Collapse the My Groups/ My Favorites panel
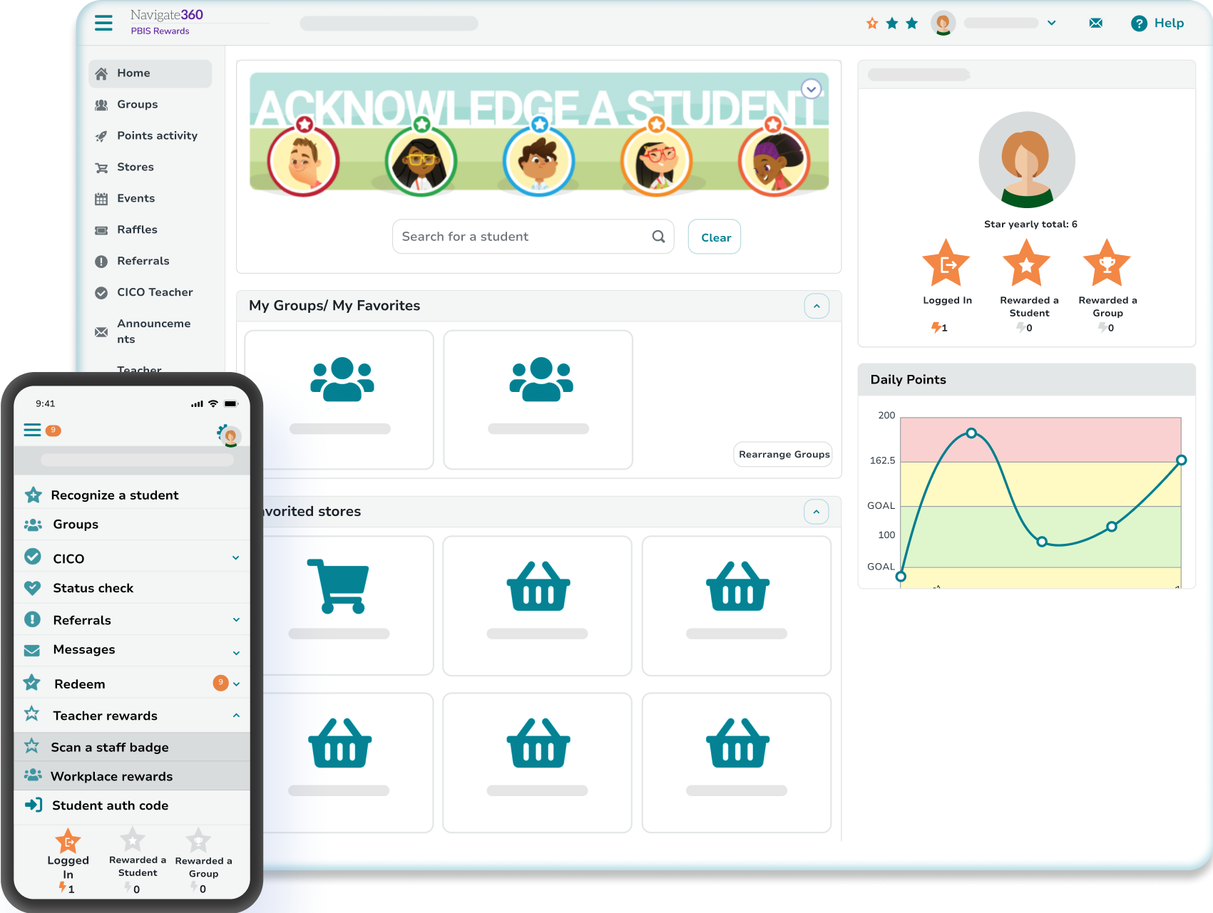Image resolution: width=1213 pixels, height=913 pixels. [x=817, y=306]
